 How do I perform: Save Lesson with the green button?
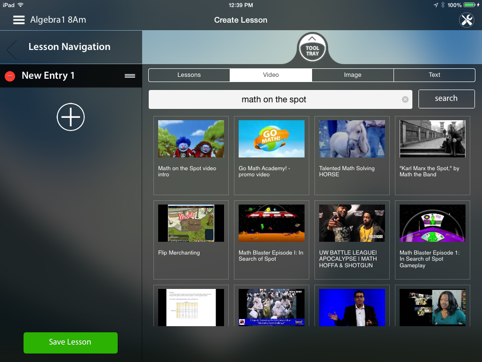[71, 343]
